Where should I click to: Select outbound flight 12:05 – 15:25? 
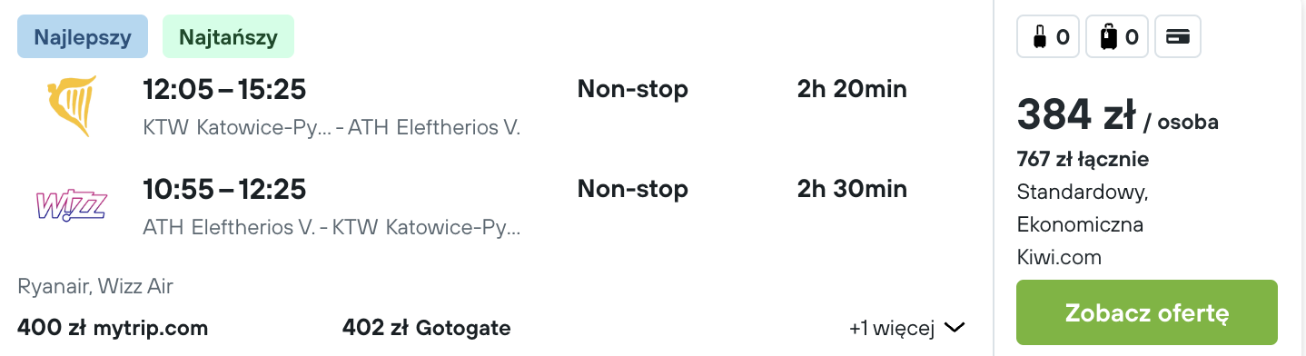224,89
